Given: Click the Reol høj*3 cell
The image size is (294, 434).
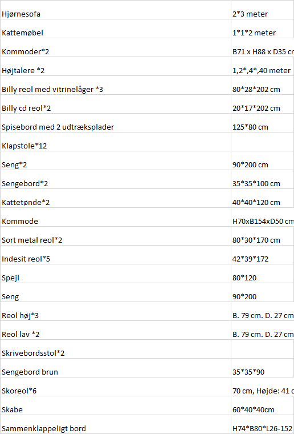Looking at the screenshot, I should pyautogui.click(x=116, y=311).
